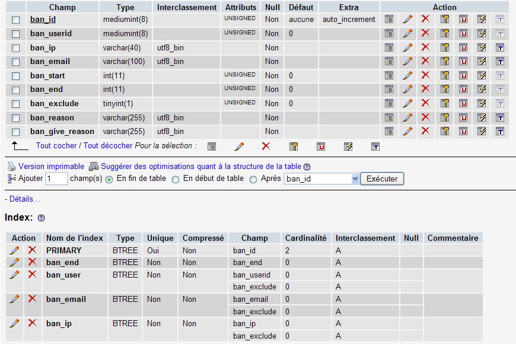The width and height of the screenshot is (516, 344).
Task: Drop the PRIMARY index
Action: pos(32,250)
